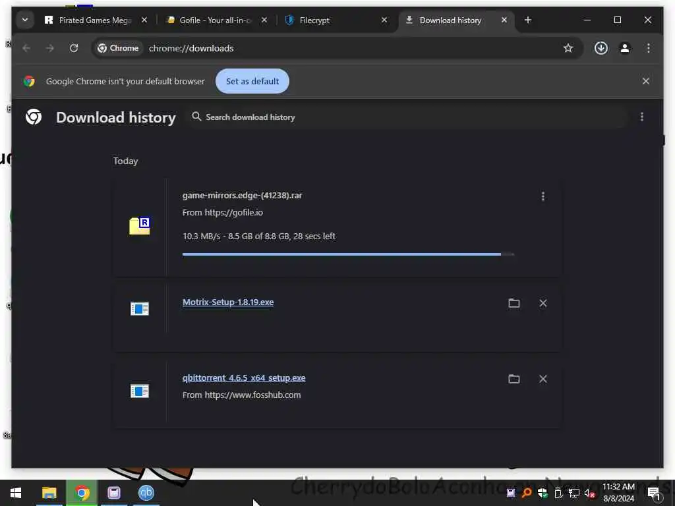Go back with the back arrow

[26, 48]
